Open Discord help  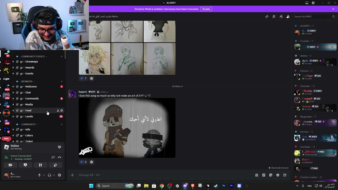[313, 3]
